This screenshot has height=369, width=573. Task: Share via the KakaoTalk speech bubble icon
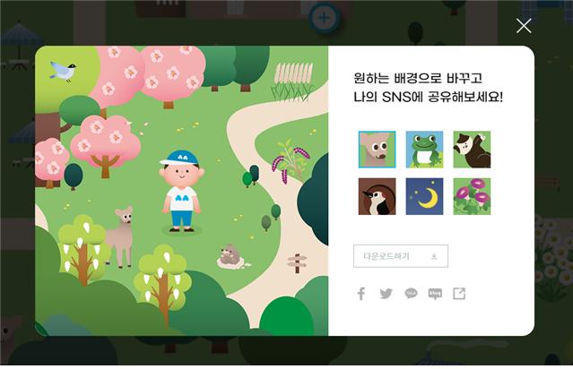411,294
